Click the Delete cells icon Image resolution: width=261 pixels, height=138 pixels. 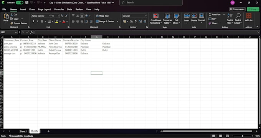coord(194,16)
